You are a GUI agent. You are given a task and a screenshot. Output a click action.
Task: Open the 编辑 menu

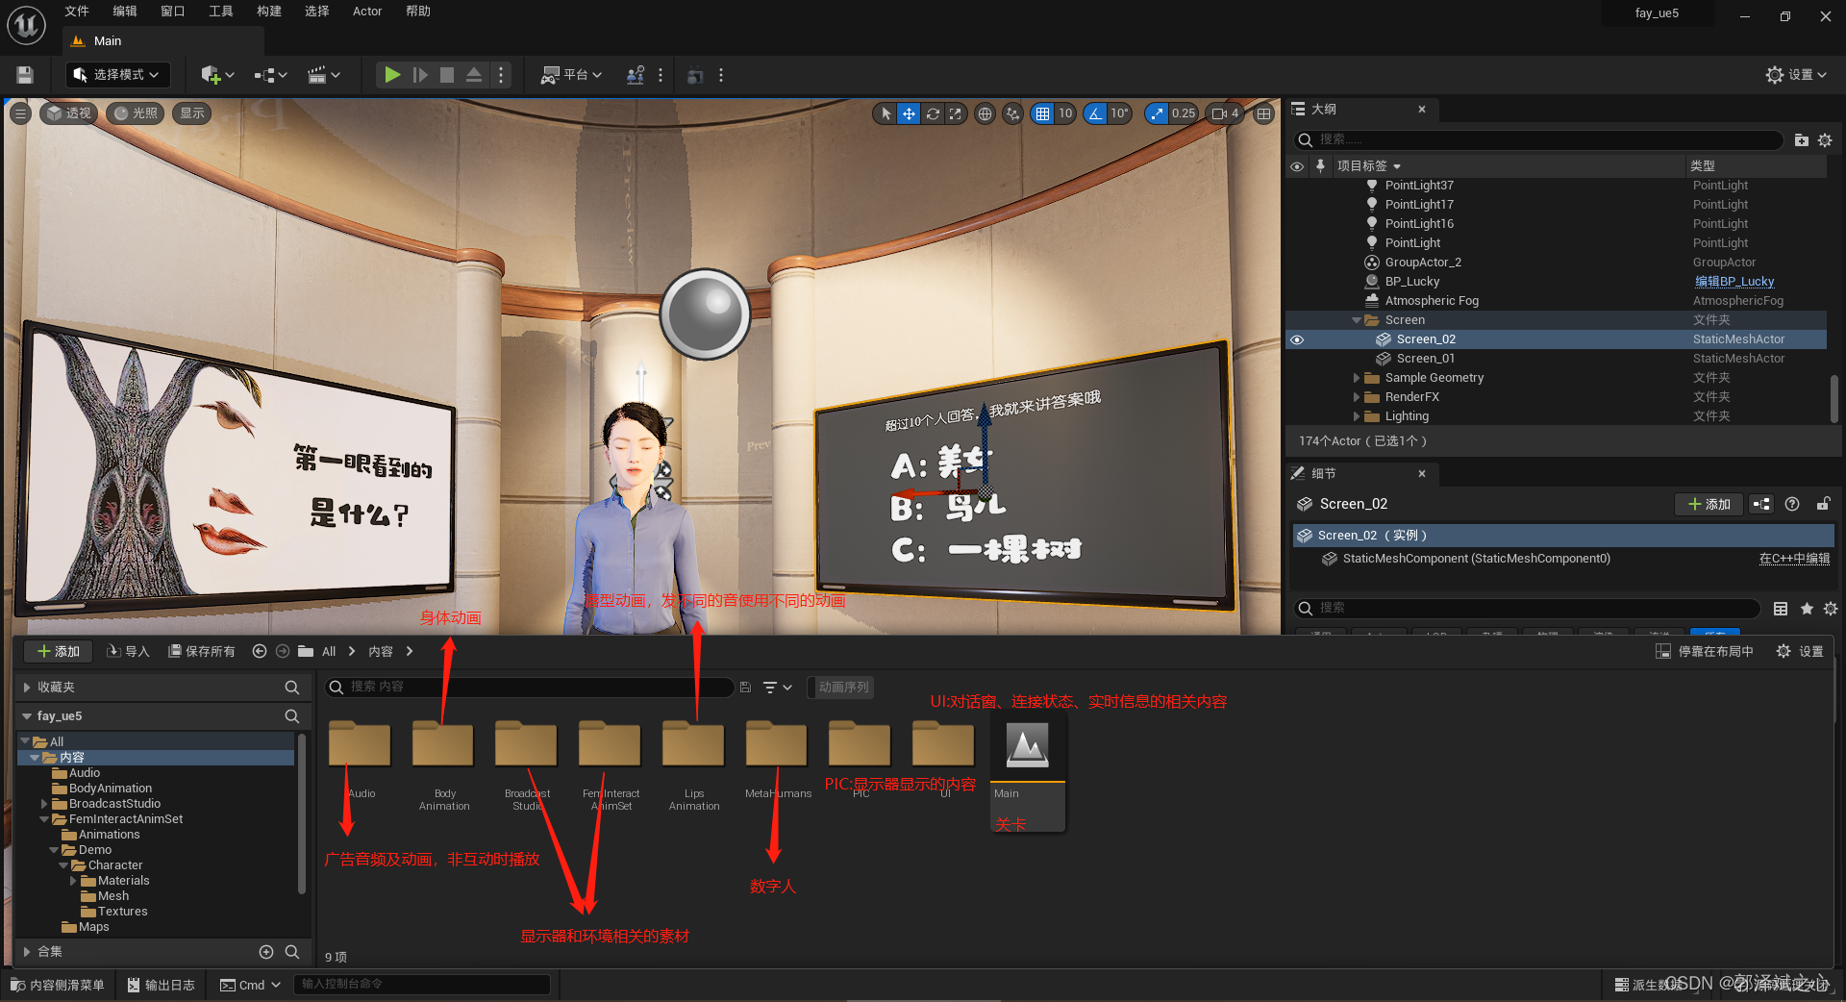pyautogui.click(x=125, y=12)
